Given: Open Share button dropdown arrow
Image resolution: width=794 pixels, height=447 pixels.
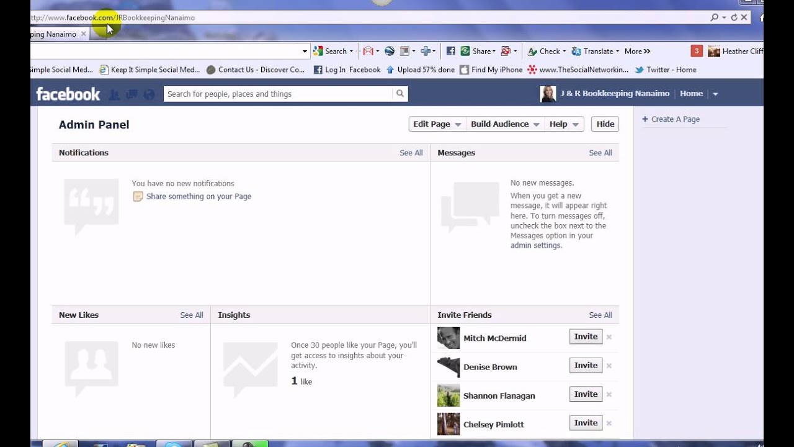Looking at the screenshot, I should tap(494, 52).
